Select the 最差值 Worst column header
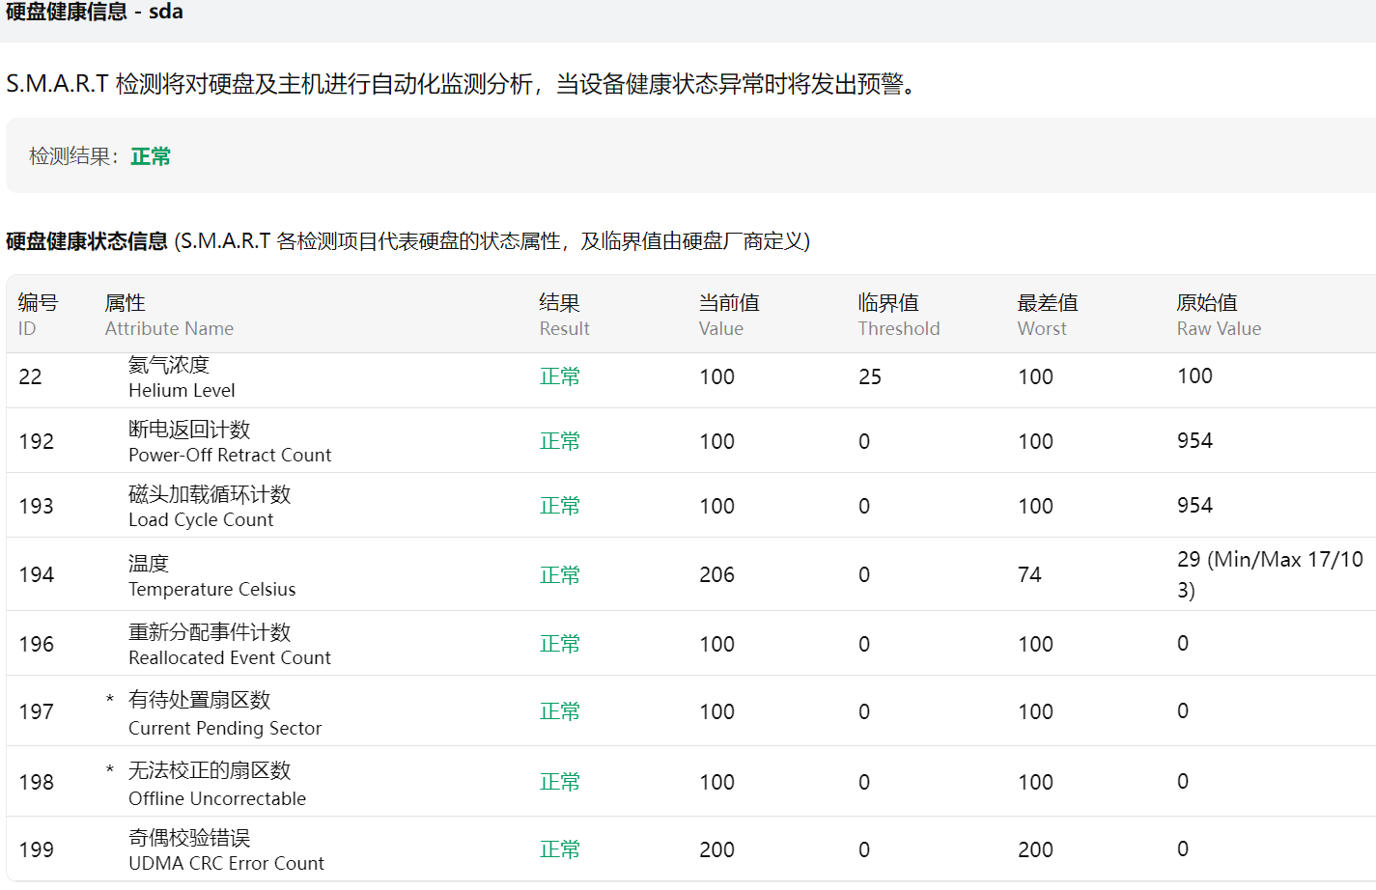The image size is (1376, 890). (x=1048, y=315)
